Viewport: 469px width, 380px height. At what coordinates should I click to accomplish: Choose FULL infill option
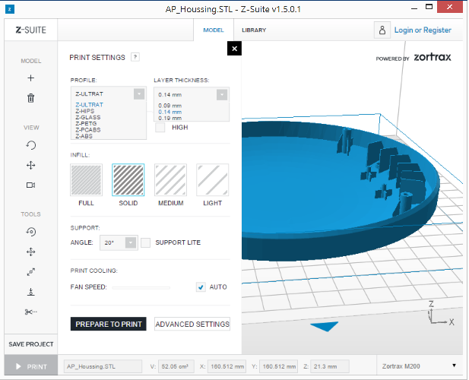click(86, 179)
